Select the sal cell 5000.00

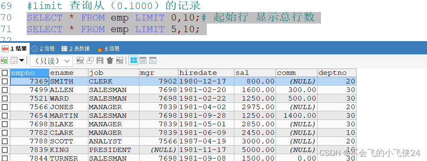click(x=255, y=150)
